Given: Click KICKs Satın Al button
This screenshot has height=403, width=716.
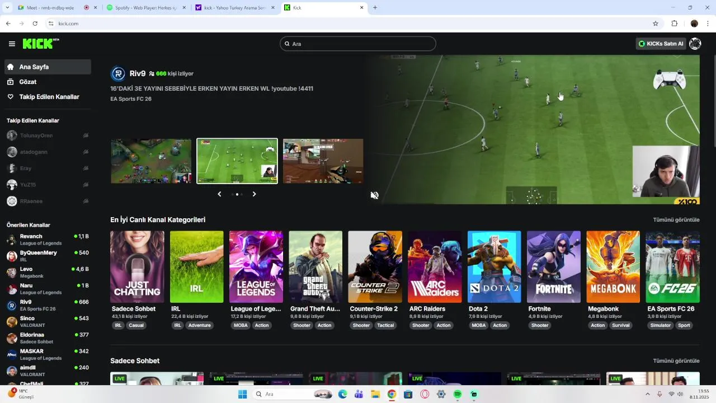Looking at the screenshot, I should tap(661, 44).
